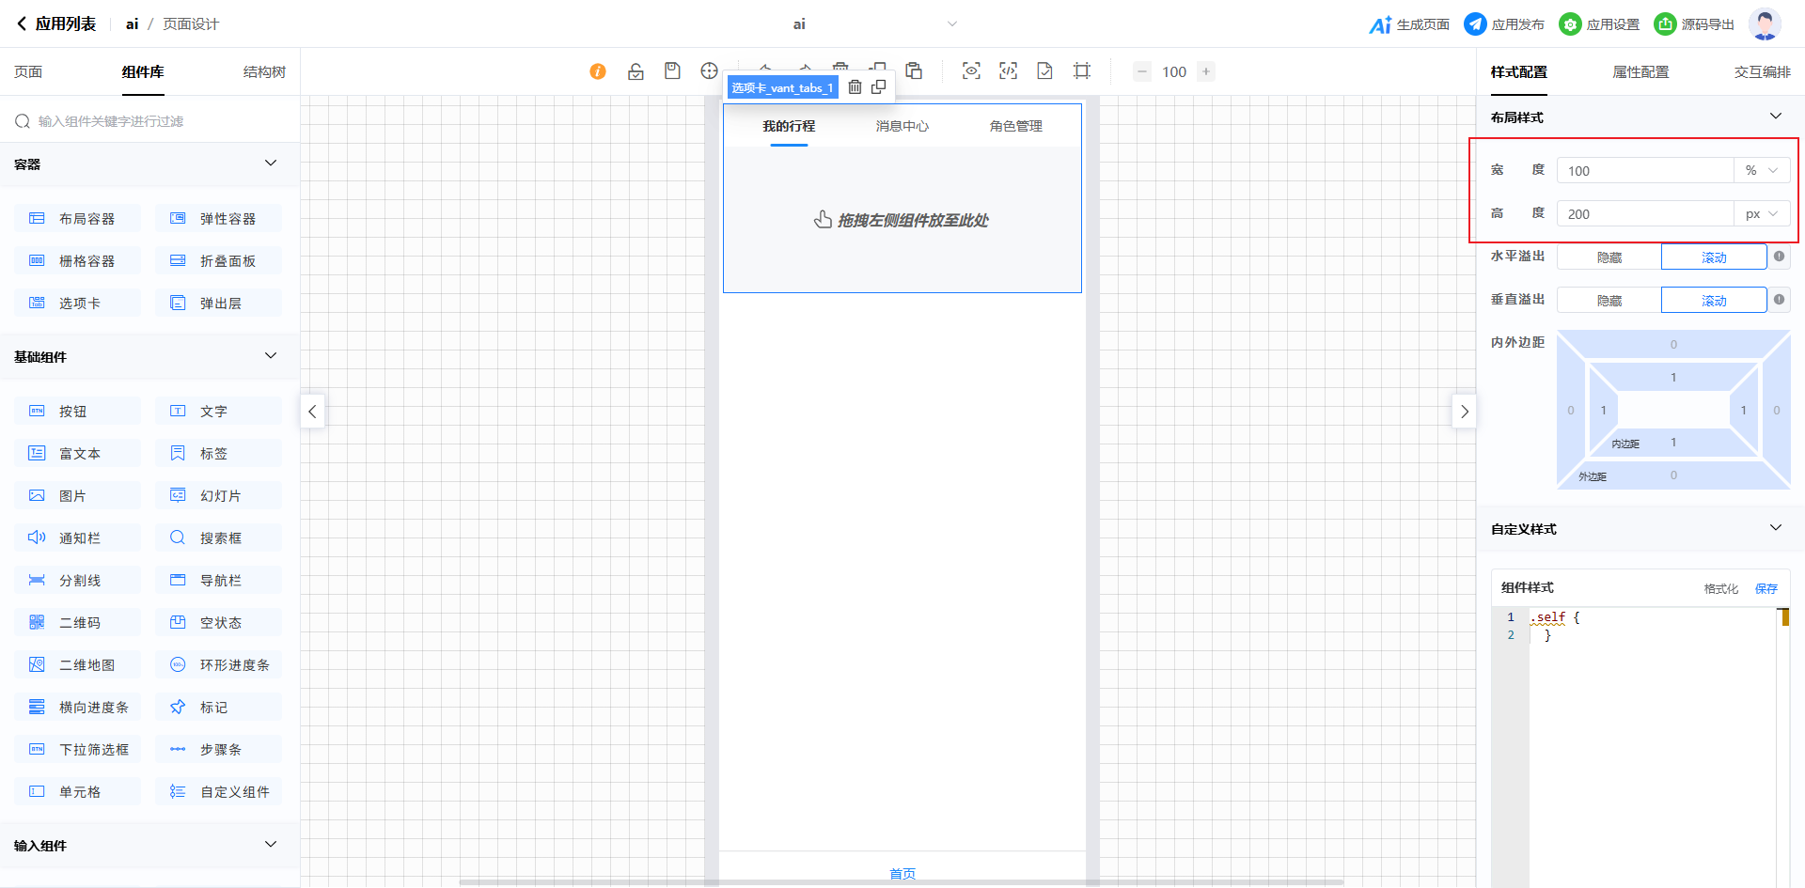Screen dimensions: 1805x888
Task: Click the 应用发布 button
Action: [1504, 24]
